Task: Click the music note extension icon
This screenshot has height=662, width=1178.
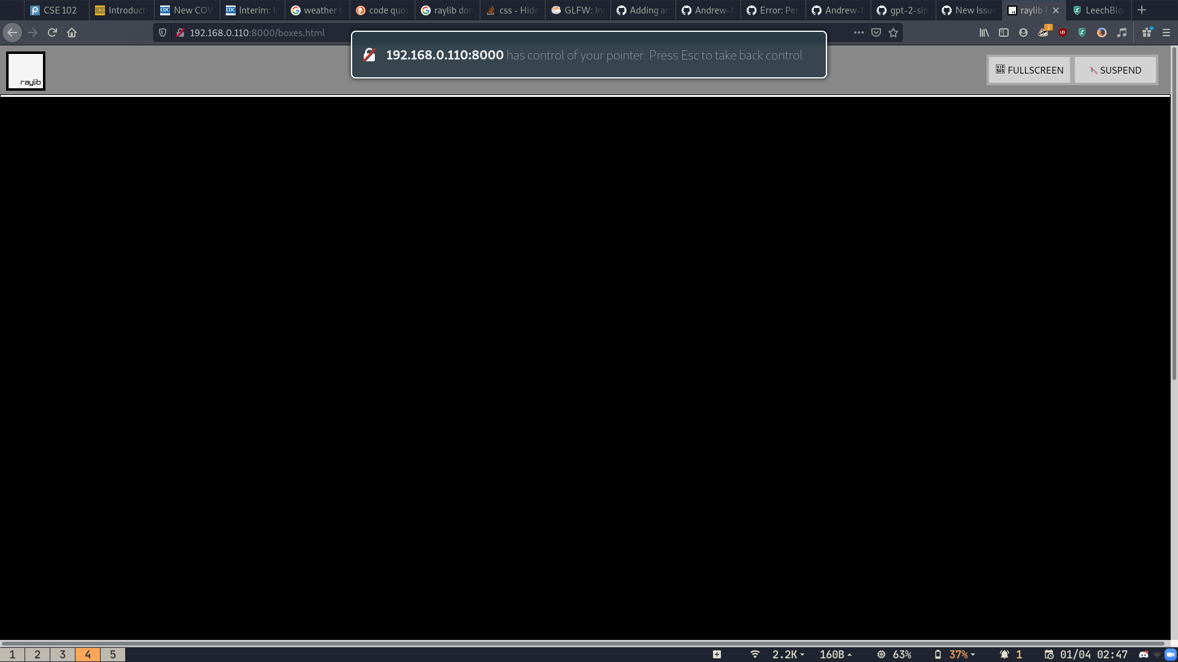Action: click(1122, 32)
